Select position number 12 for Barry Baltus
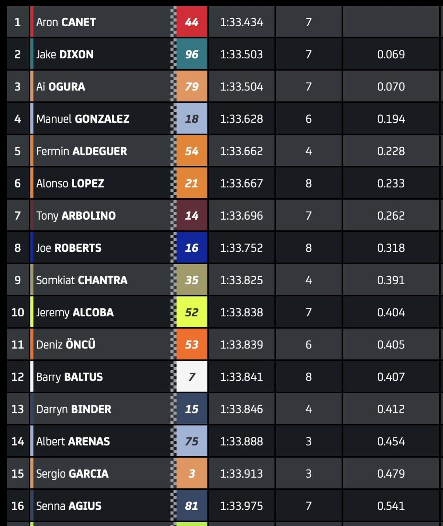Screen dimensions: 443x526 (17, 377)
